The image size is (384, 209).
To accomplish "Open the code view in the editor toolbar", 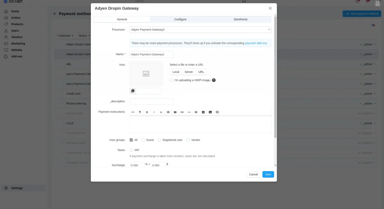I will (133, 112).
